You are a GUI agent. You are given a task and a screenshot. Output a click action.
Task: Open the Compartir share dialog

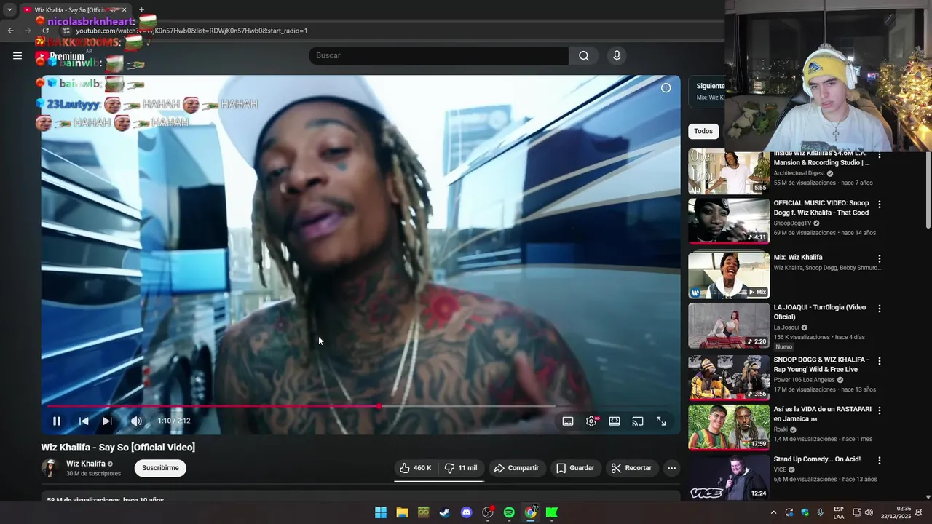pos(516,468)
